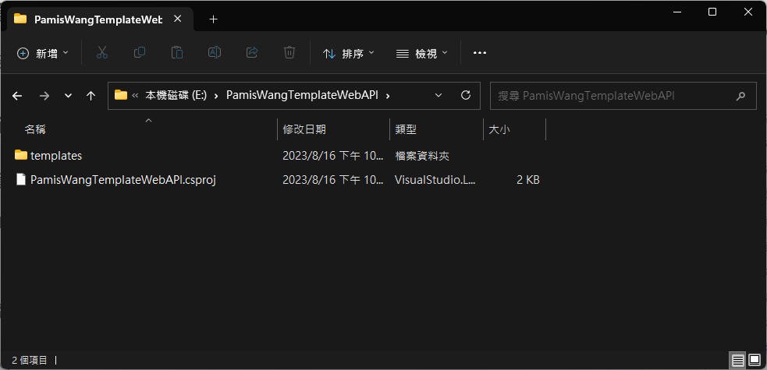Go forward with the right arrow

click(x=44, y=96)
